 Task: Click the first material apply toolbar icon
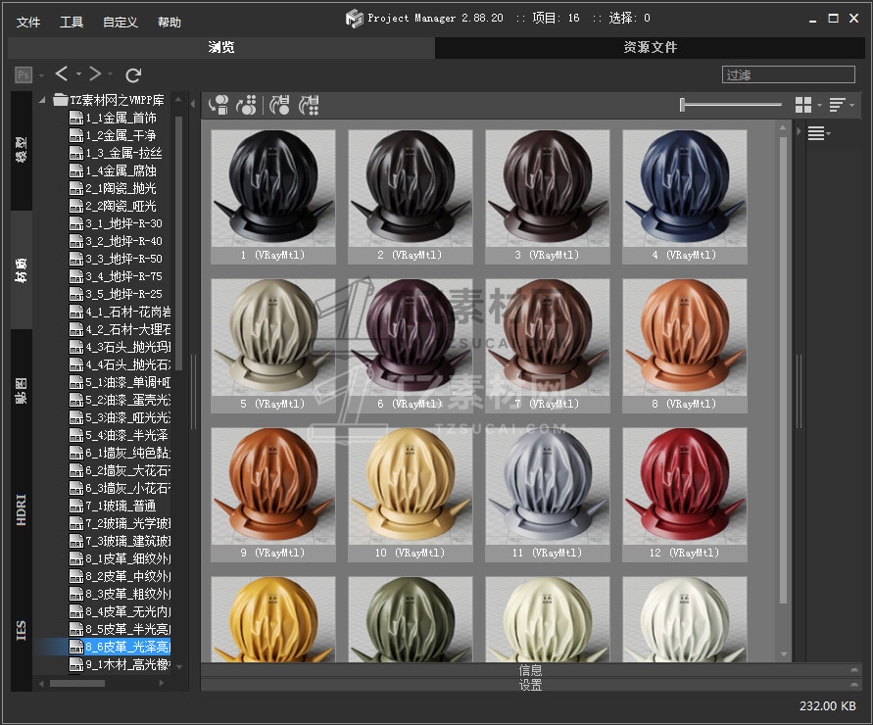(x=218, y=104)
